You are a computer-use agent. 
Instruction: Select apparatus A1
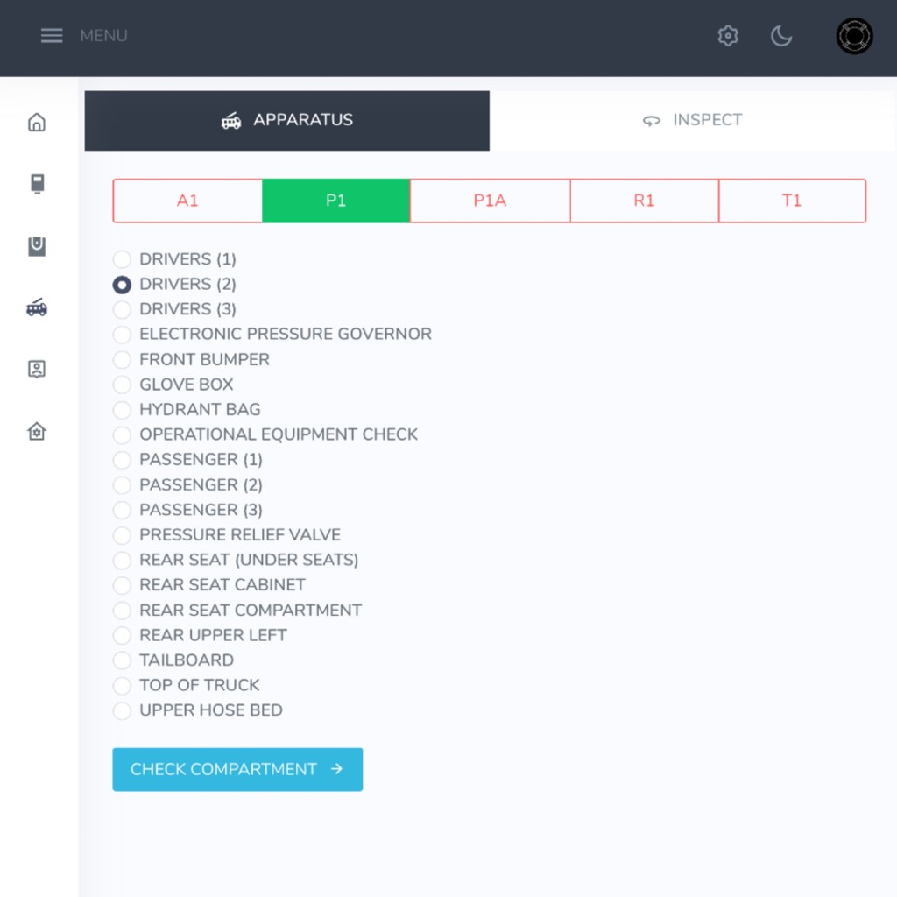pos(187,201)
